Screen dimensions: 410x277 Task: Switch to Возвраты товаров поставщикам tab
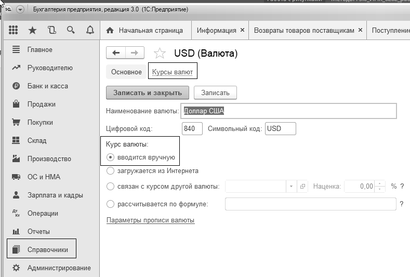click(x=304, y=30)
